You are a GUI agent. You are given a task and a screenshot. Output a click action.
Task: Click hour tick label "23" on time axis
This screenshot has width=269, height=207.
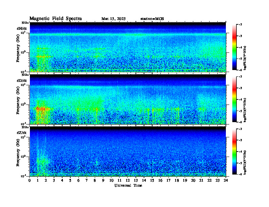(217, 180)
